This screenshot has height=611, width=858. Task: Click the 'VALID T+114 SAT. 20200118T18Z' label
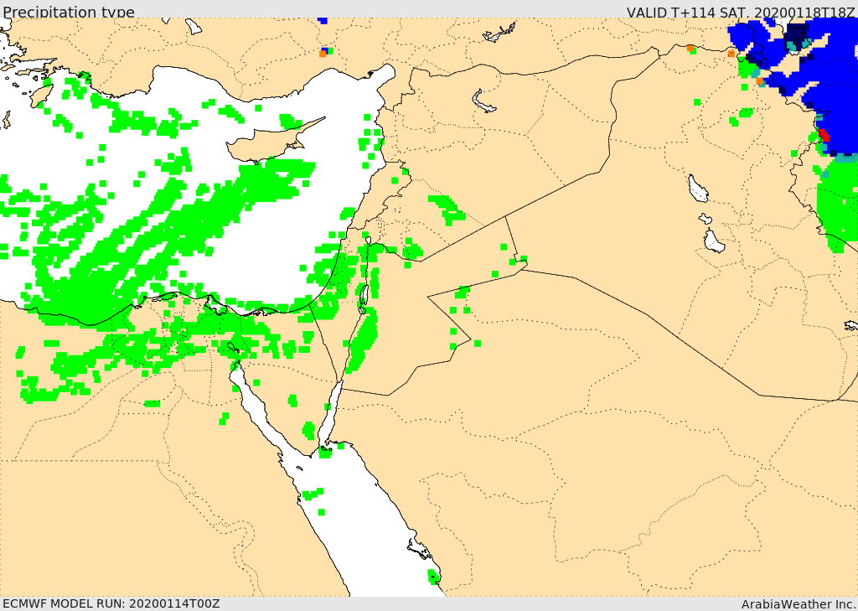(x=741, y=12)
